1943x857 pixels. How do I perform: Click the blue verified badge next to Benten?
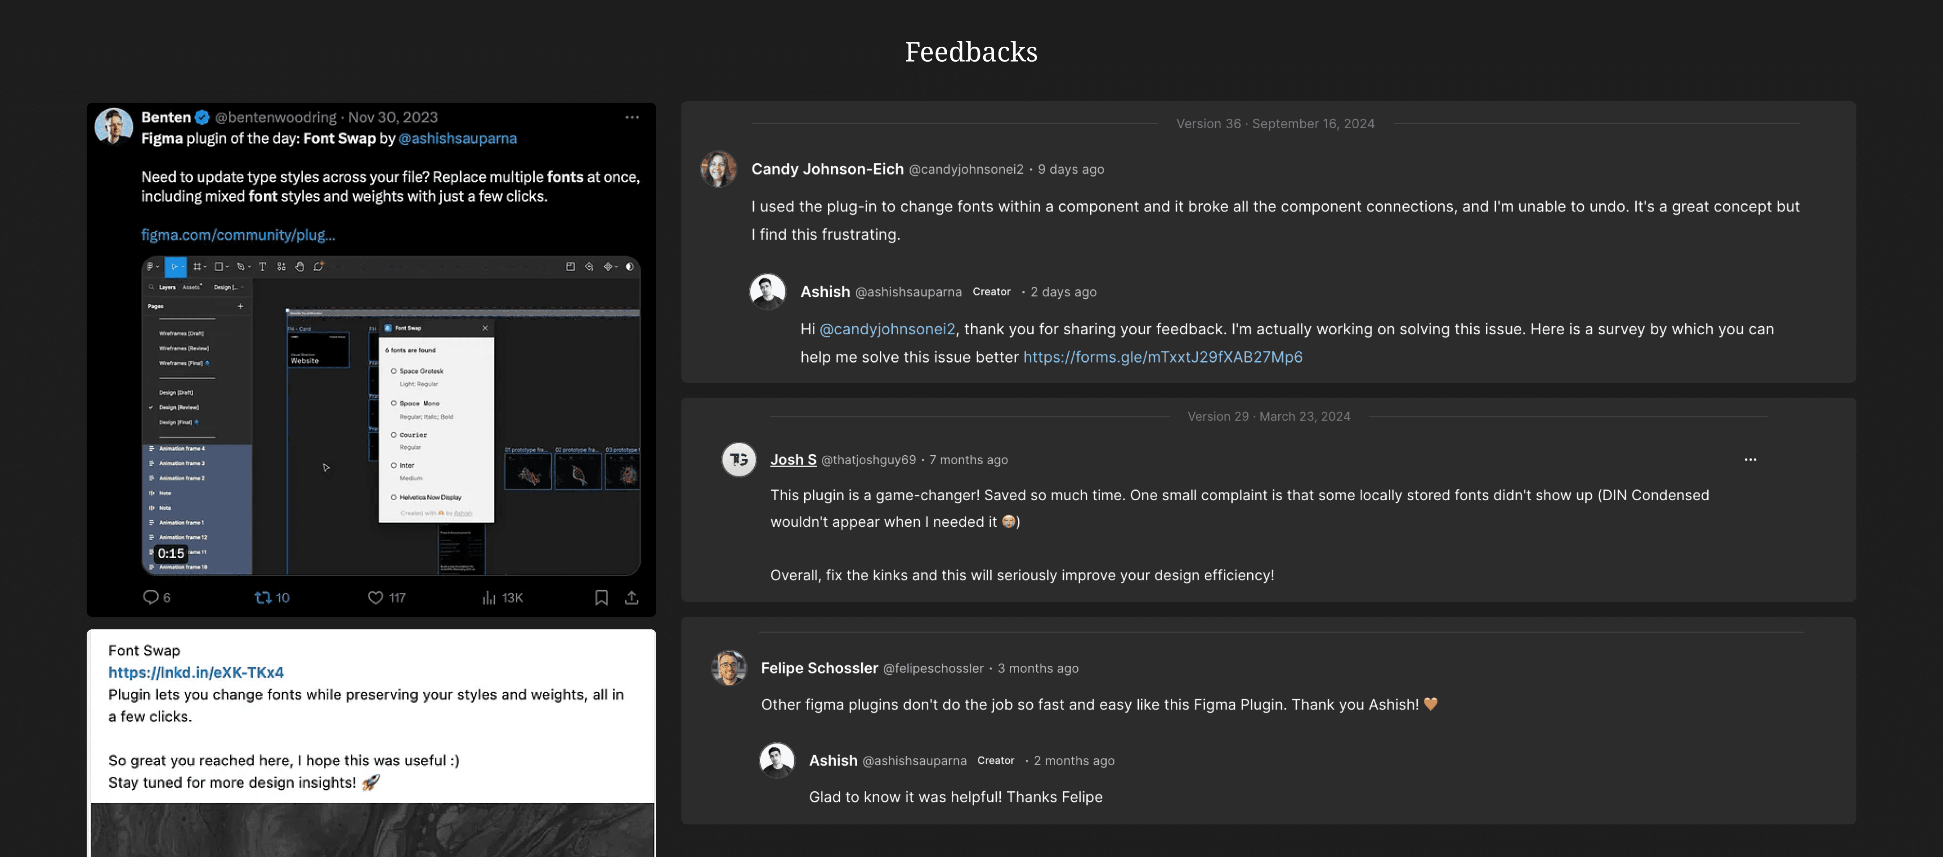[202, 117]
